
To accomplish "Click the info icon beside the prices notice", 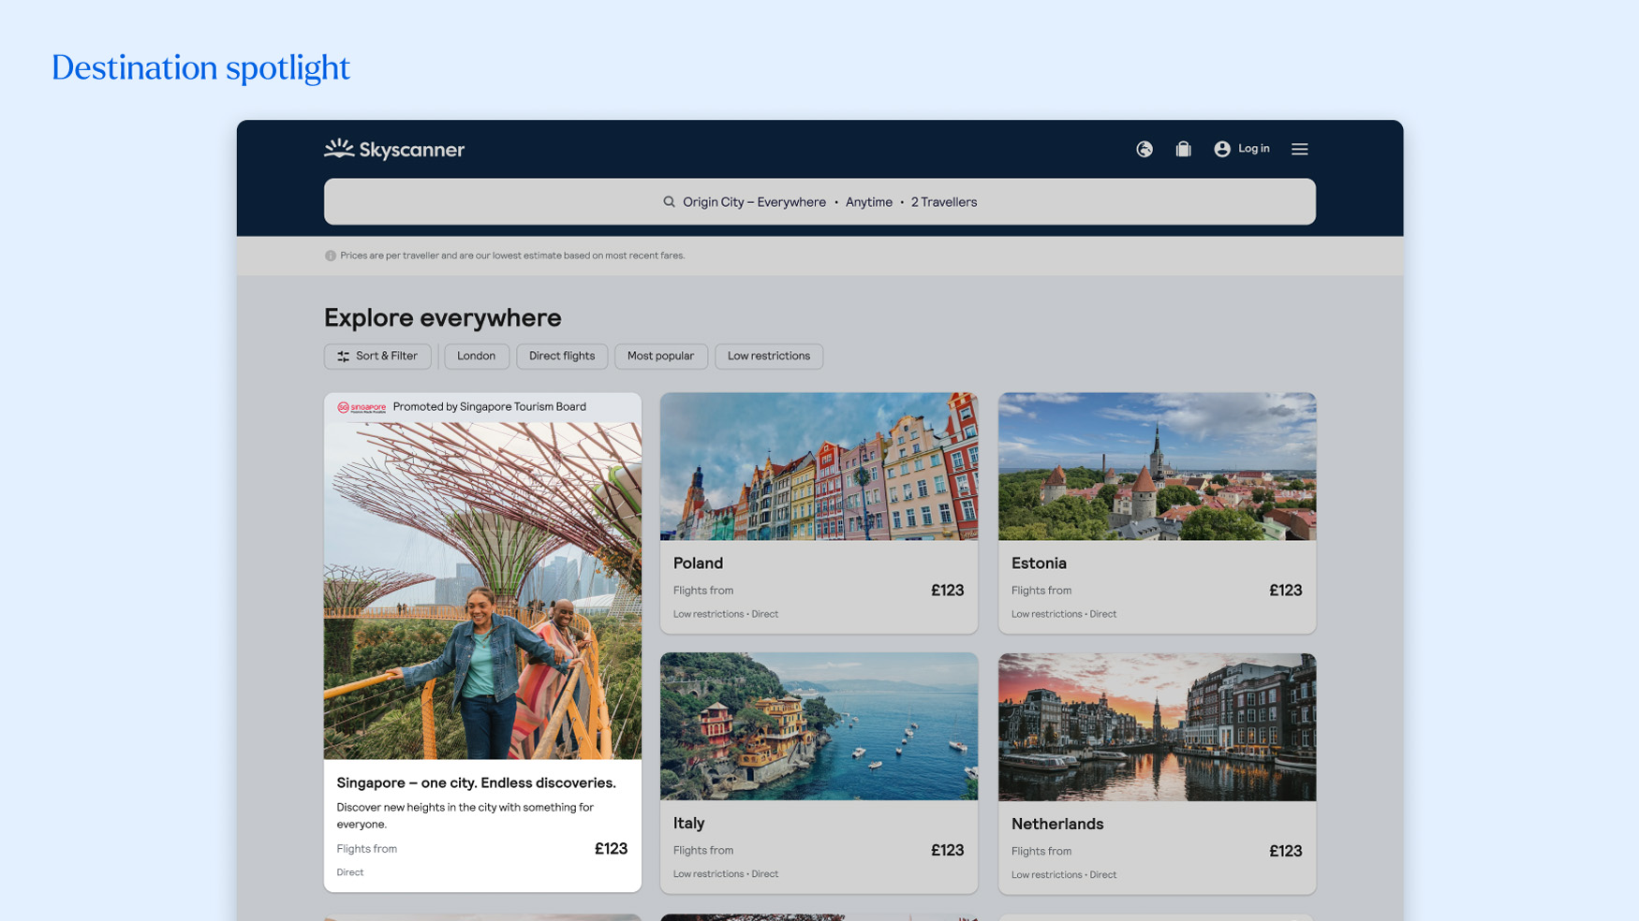I will click(x=329, y=255).
